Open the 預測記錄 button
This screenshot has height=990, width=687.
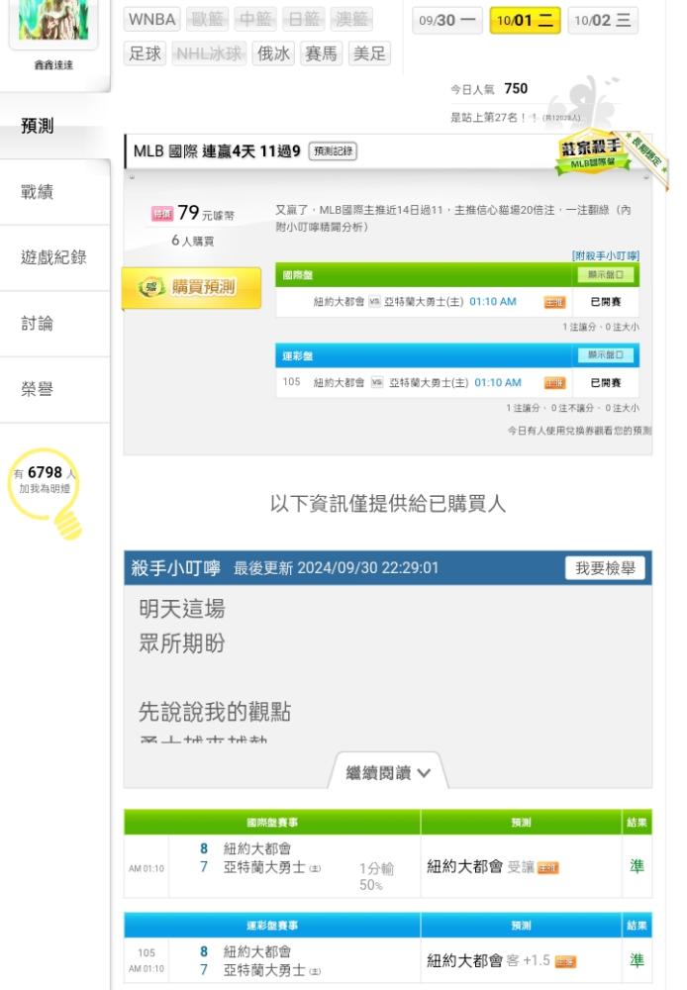pos(333,150)
